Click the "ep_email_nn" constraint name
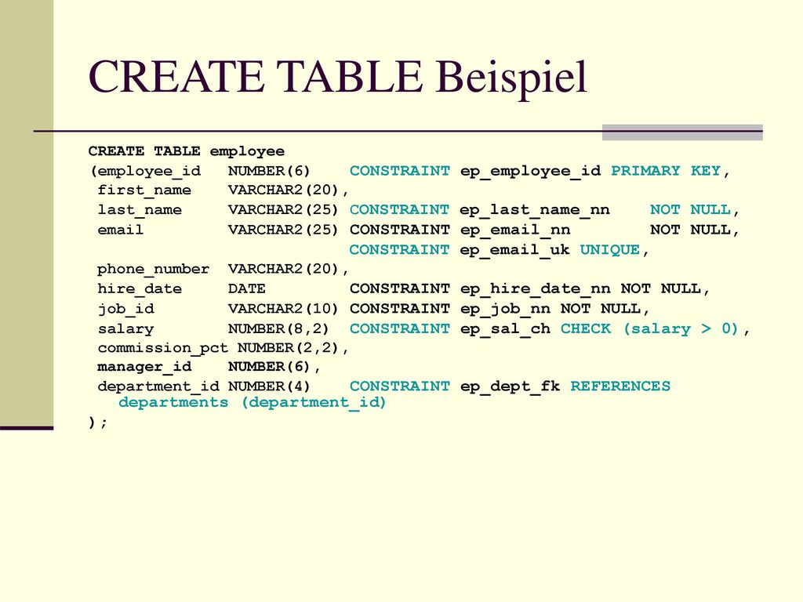The image size is (803, 602). point(514,230)
